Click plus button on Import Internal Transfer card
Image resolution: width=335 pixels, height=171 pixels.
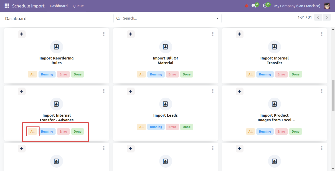tap(240, 34)
